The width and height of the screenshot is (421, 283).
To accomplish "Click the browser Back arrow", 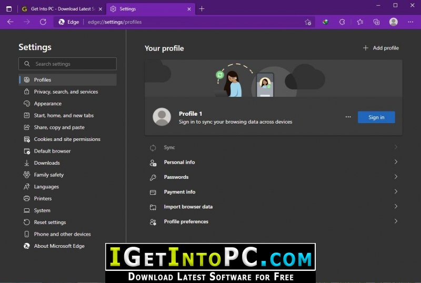I will [x=11, y=22].
